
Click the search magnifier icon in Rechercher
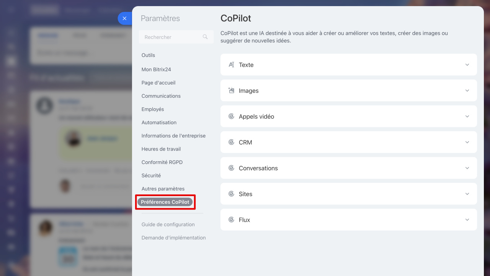point(205,37)
